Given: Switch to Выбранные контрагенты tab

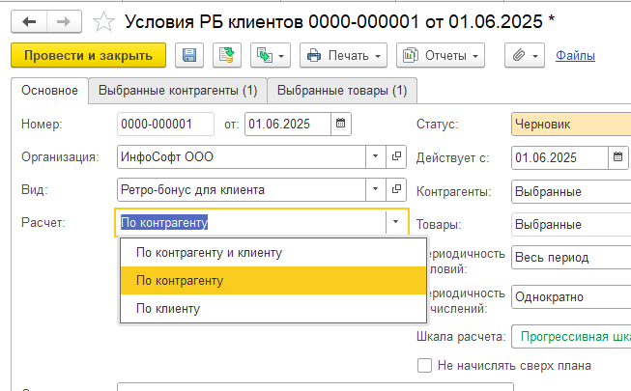Looking at the screenshot, I should coord(177,91).
